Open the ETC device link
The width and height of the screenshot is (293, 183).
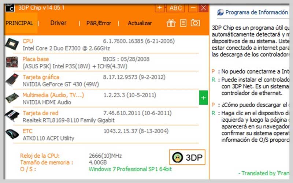coord(27,131)
